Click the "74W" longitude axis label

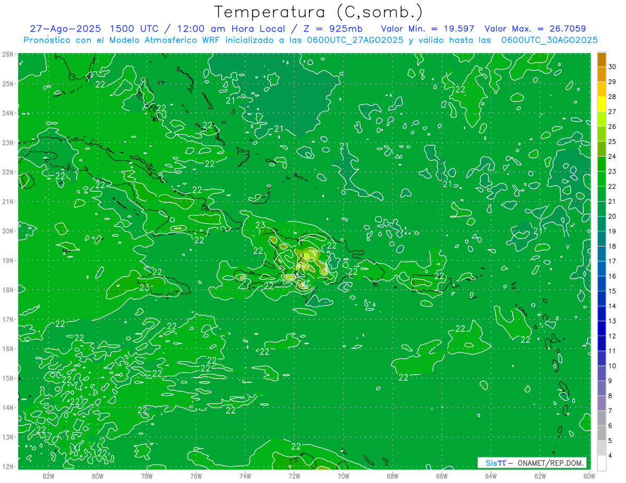point(245,476)
